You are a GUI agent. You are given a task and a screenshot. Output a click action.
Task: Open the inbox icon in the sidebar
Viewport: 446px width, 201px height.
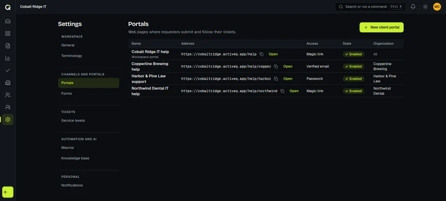[8, 21]
